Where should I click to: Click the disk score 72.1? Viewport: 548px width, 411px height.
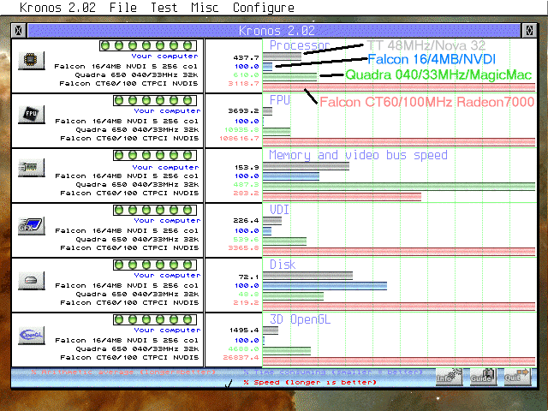tap(249, 277)
